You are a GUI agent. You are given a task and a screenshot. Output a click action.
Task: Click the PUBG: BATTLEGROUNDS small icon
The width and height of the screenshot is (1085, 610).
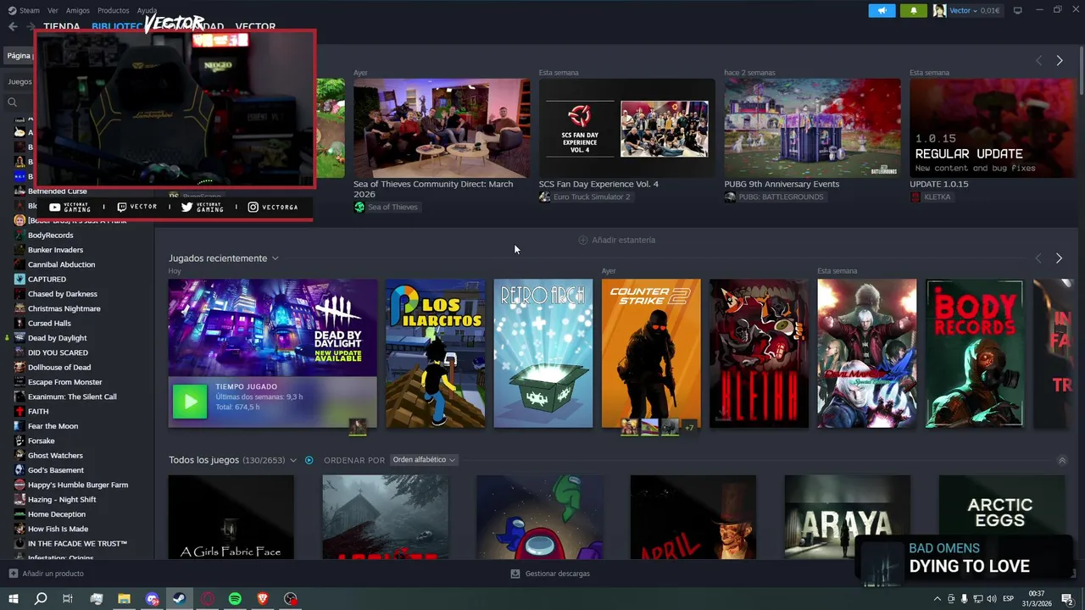tap(730, 197)
